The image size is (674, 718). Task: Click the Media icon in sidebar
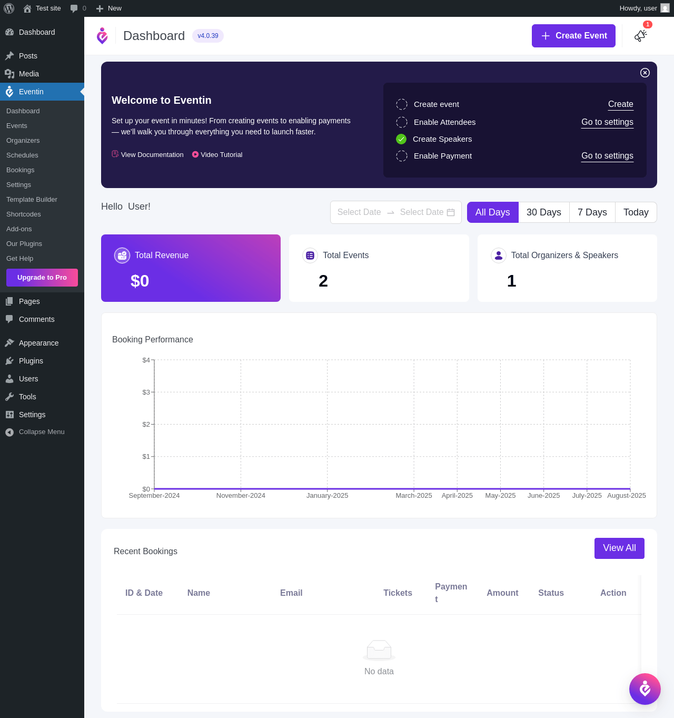(x=9, y=74)
